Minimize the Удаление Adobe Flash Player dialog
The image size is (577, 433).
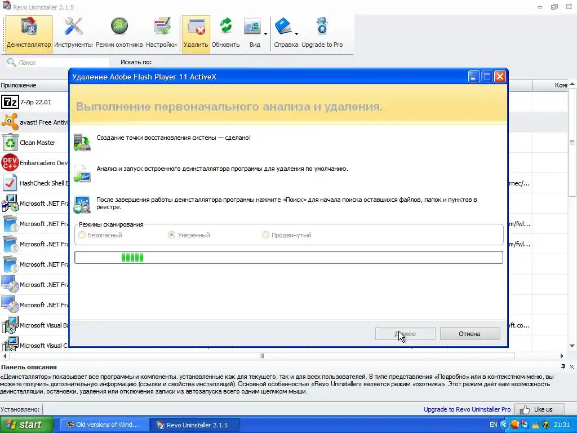coord(474,77)
